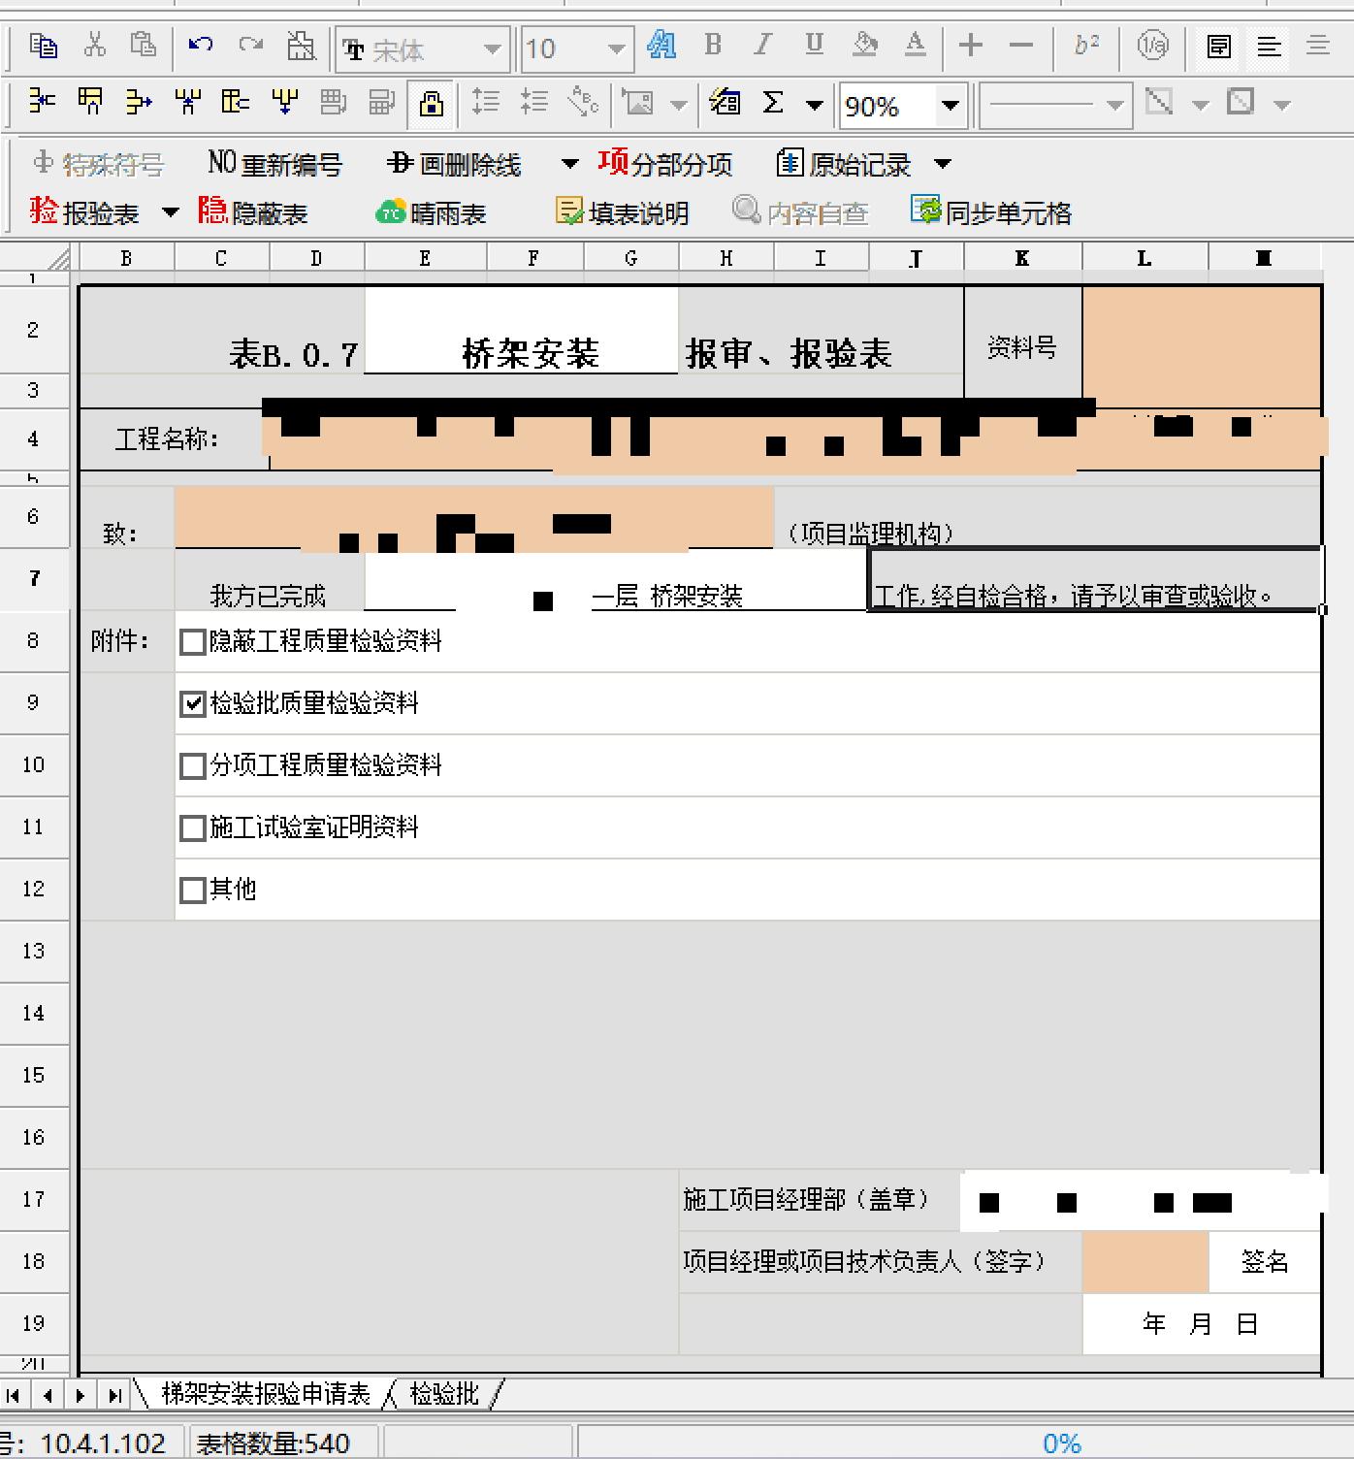This screenshot has width=1354, height=1459.
Task: Uncheck 检验批质量检验资料 checkbox
Action: pos(193,704)
